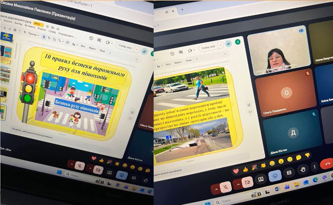Click the Слайд-шоу button on left screen
Image resolution: width=333 pixels, height=205 pixels.
tap(125, 46)
